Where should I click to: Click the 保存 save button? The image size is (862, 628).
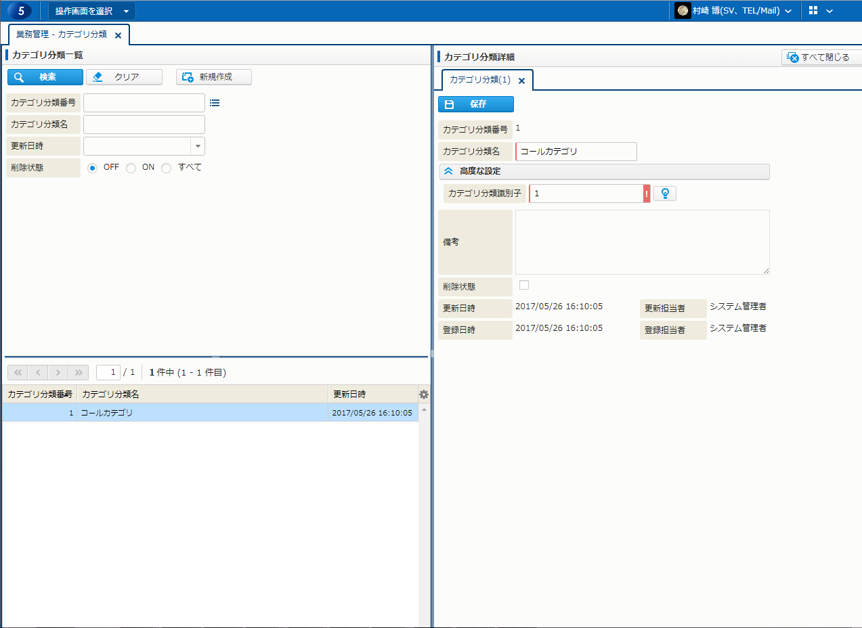(x=476, y=104)
